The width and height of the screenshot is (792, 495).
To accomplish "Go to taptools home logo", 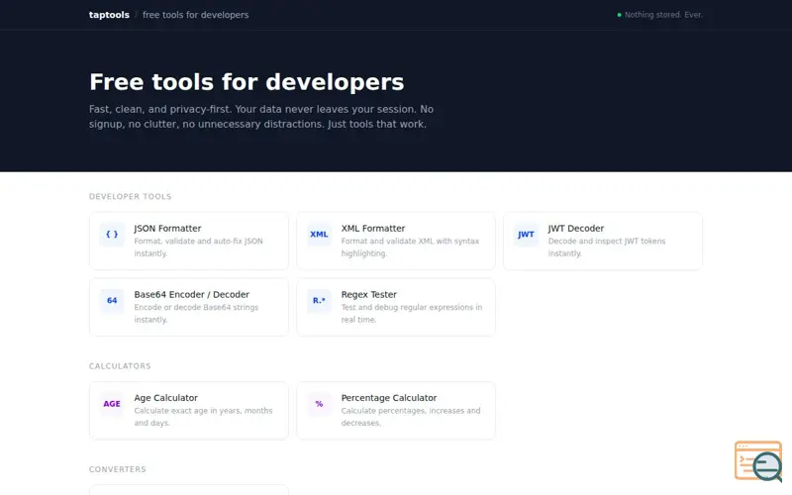I will (109, 15).
